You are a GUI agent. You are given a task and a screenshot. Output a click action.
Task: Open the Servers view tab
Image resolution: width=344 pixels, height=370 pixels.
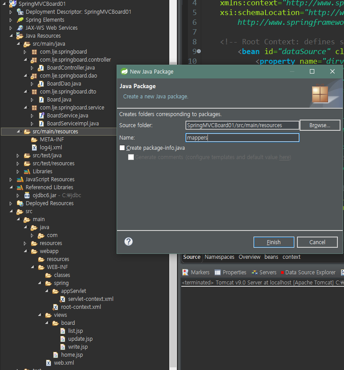click(264, 273)
